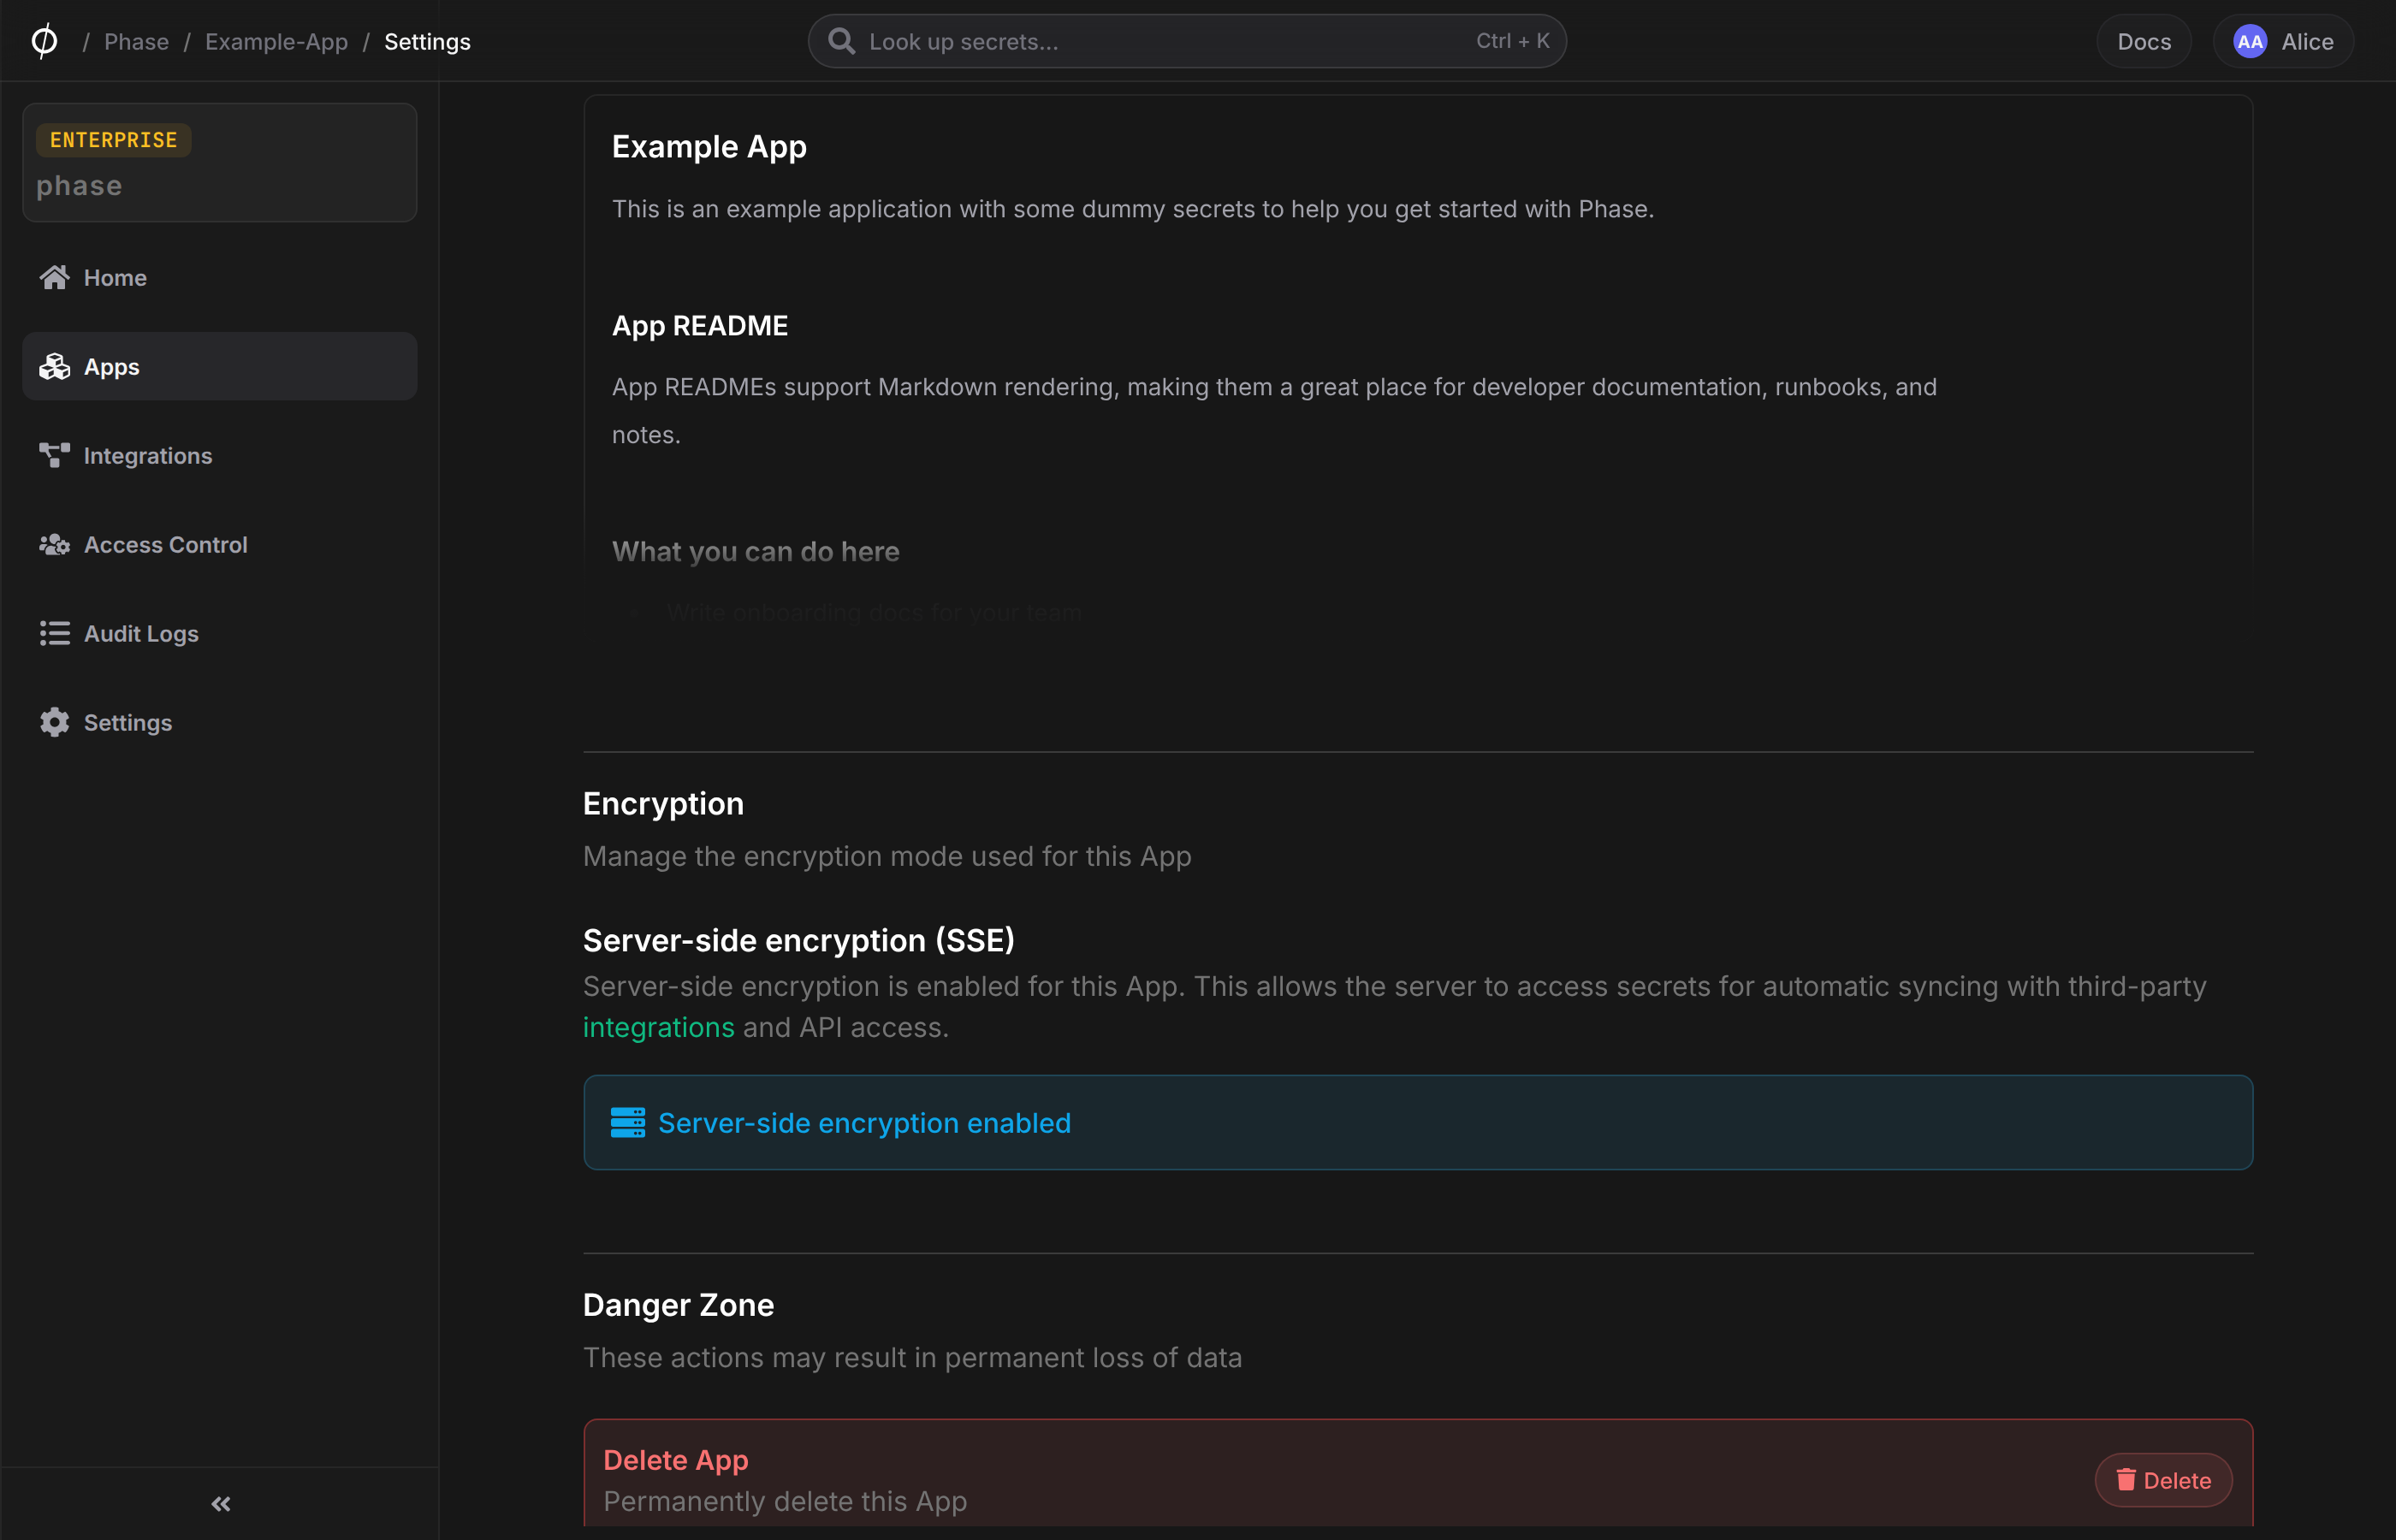Click the Phase breadcrumb link
This screenshot has height=1540, width=2396.
coord(137,41)
